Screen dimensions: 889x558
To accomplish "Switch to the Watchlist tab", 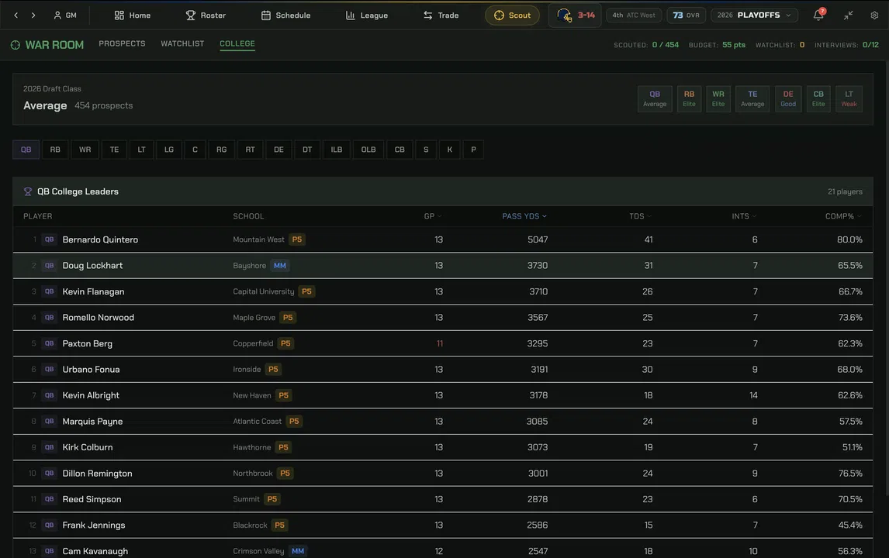I will 182,43.
